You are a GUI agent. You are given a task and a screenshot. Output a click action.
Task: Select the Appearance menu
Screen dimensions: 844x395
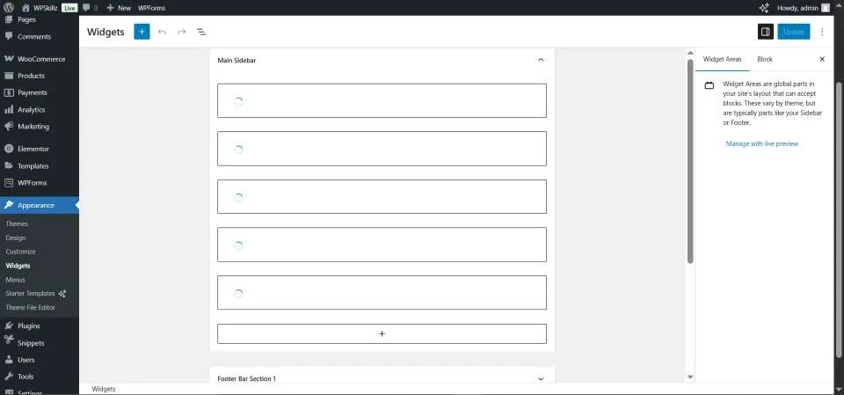40,205
